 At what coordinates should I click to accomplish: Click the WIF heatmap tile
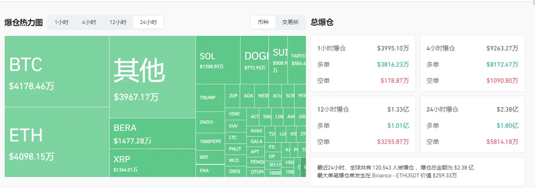210,157
